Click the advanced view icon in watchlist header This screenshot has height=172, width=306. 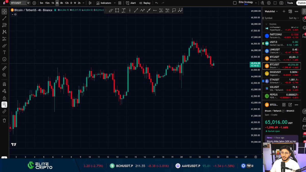[290, 11]
